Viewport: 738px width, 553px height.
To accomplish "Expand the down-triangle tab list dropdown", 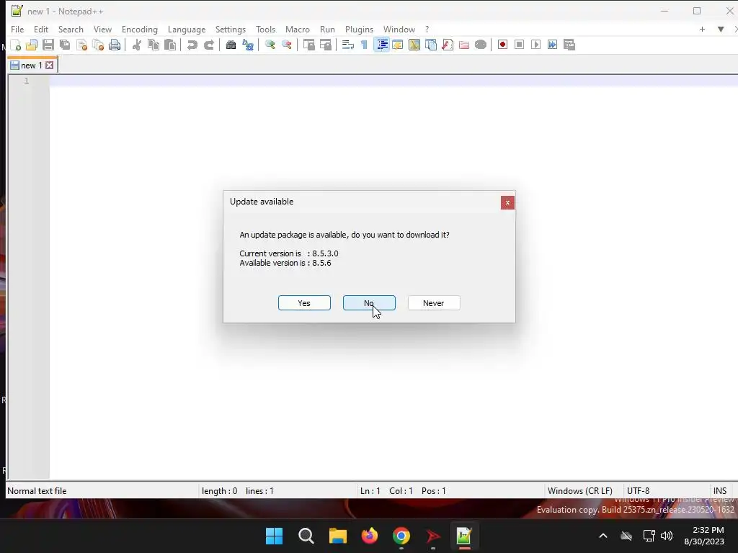I will (x=721, y=29).
